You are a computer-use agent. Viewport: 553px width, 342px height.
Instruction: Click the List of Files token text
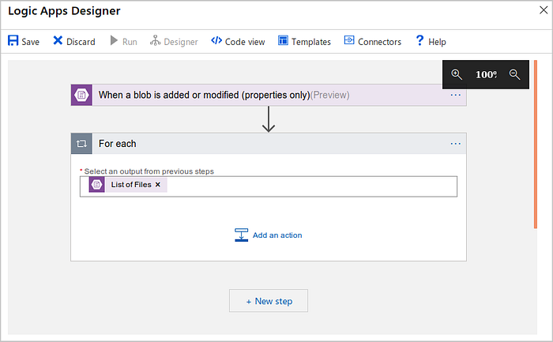131,185
